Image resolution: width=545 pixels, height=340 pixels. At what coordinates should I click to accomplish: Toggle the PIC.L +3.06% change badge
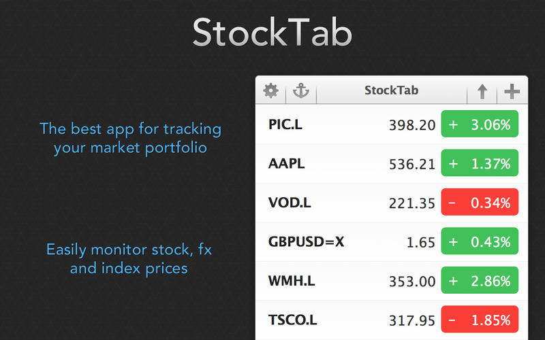point(480,124)
